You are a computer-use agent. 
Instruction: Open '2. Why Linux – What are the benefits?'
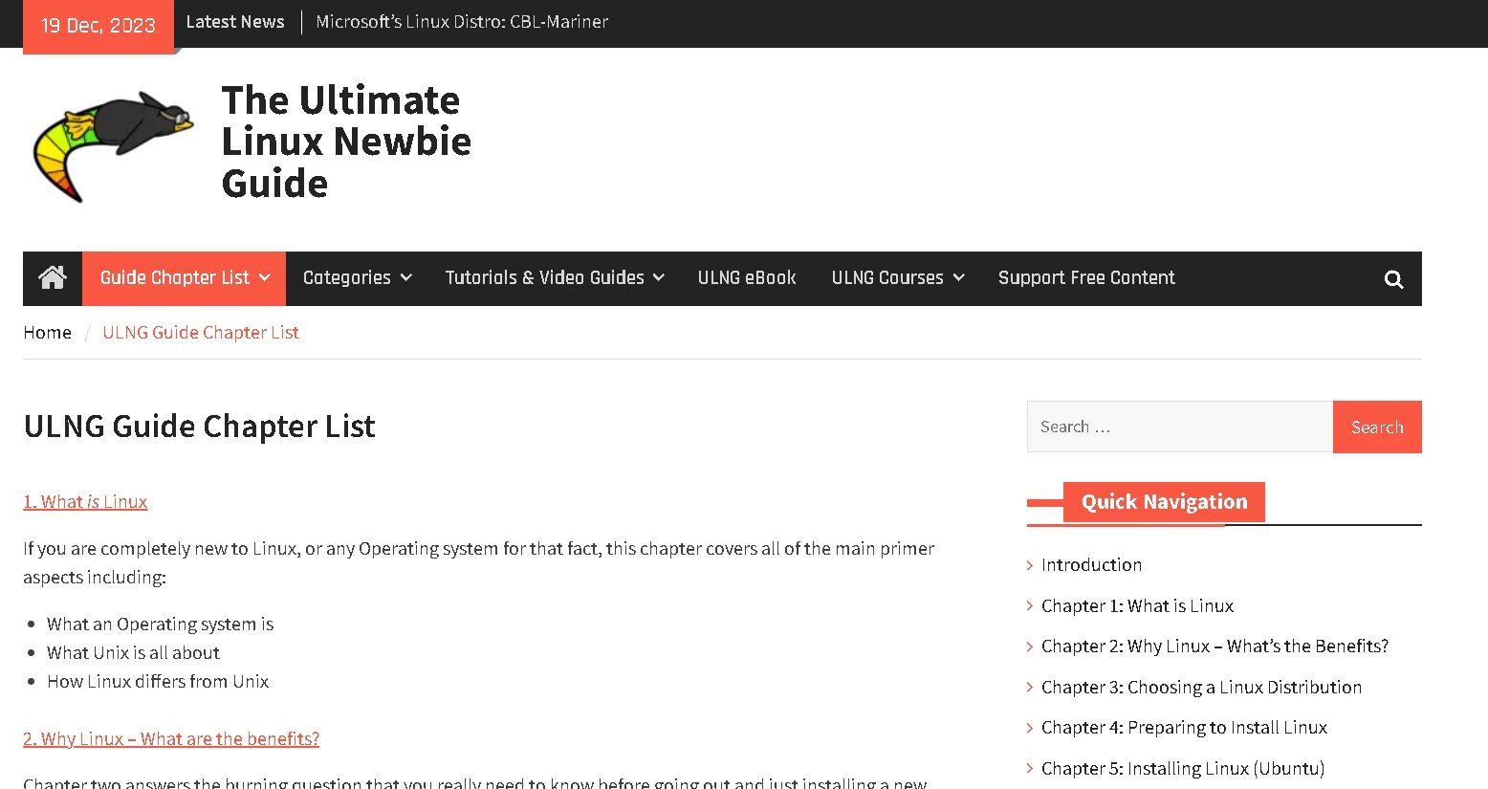[x=171, y=739]
